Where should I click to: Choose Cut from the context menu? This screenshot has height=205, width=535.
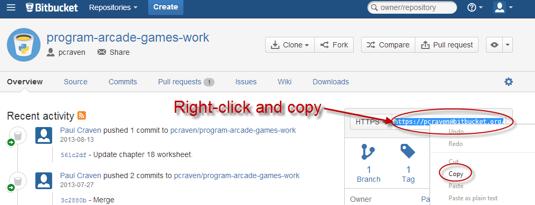click(x=453, y=162)
